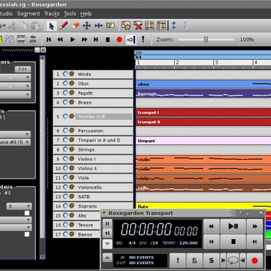Select the trumpet II segment
Viewport: 271px width, 271px height.
(203, 122)
